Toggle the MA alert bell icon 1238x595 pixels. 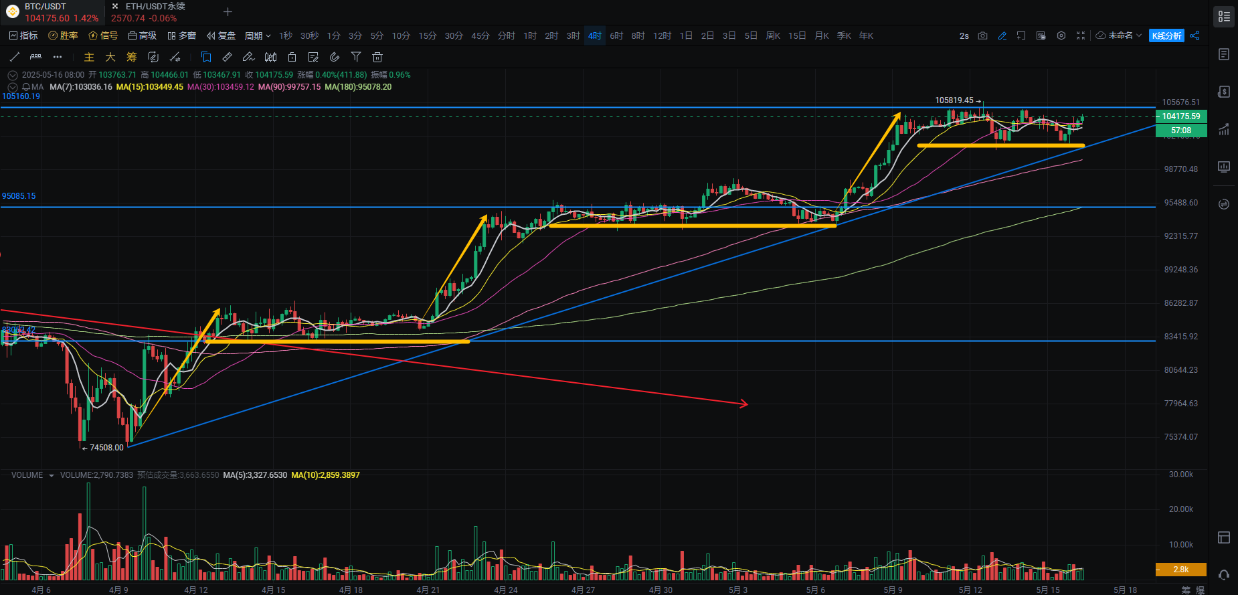pyautogui.click(x=26, y=87)
